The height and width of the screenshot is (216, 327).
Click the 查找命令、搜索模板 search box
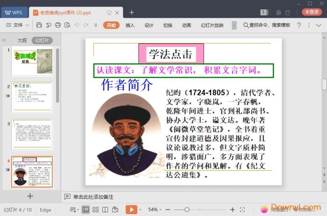267,25
